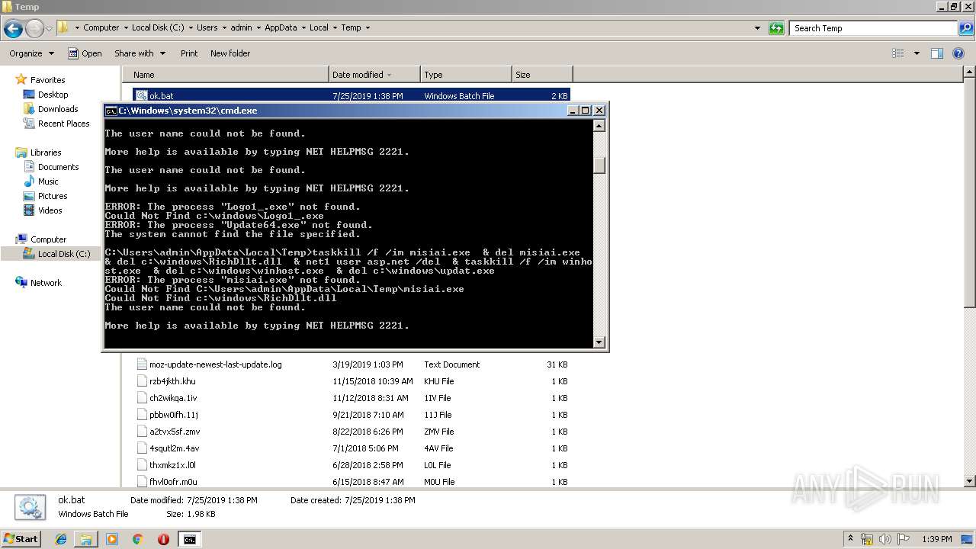Click the refresh button in address bar

click(x=776, y=28)
